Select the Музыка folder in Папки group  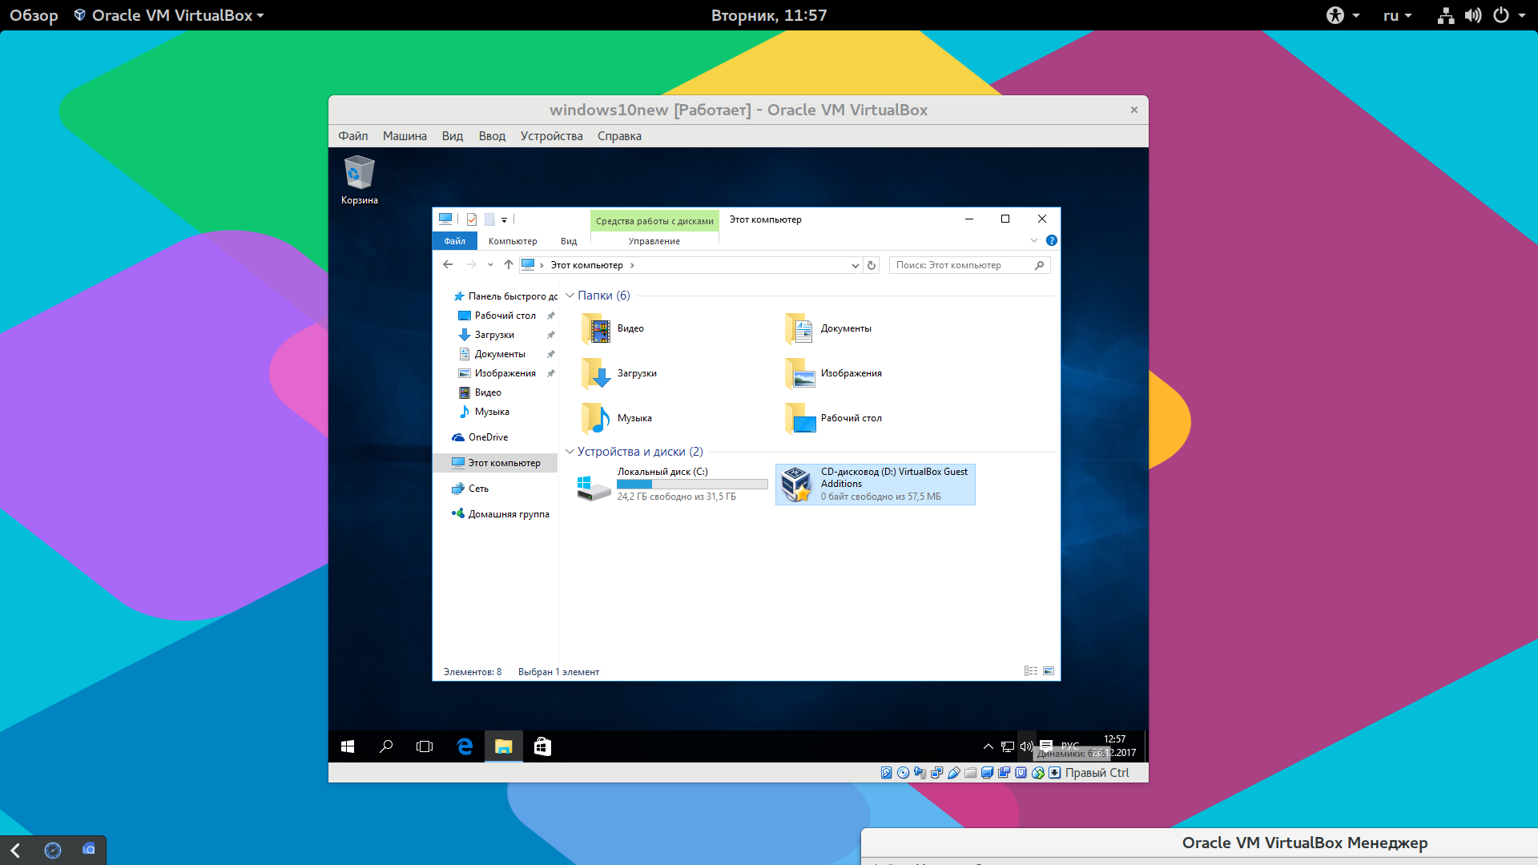(617, 418)
